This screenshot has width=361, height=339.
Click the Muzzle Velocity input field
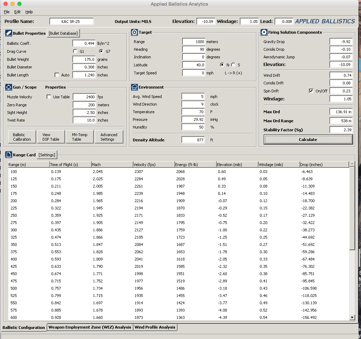pyautogui.click(x=84, y=97)
